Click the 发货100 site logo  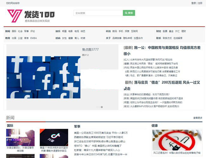[x=31, y=16]
